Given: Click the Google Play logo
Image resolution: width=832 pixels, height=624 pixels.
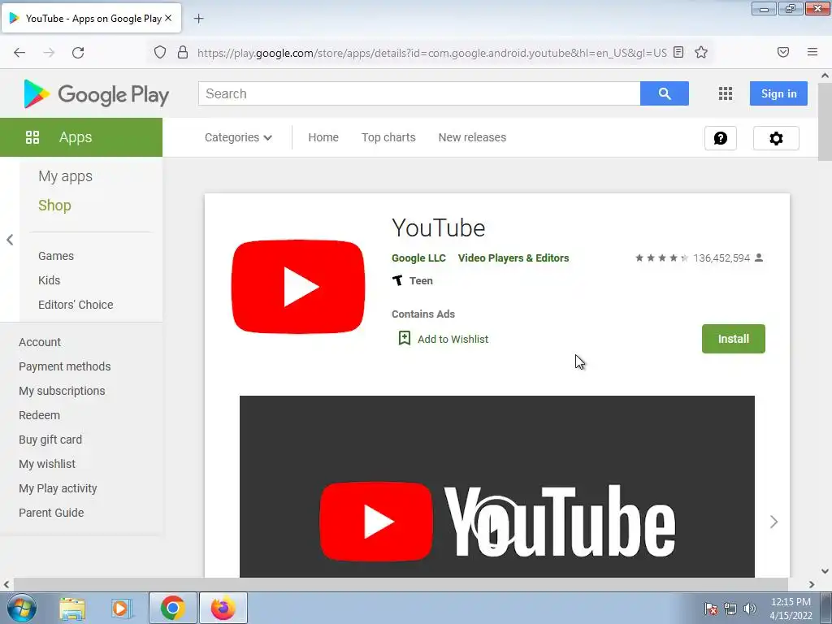Looking at the screenshot, I should coord(96,94).
